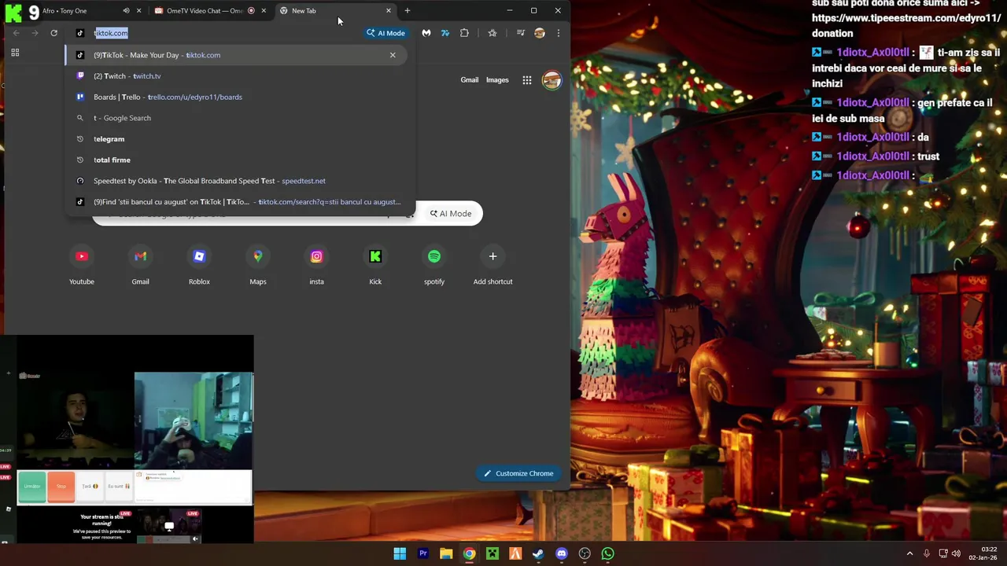Select Speedtest by Ookla suggestion
Viewport: 1007px width, 566px height.
click(236, 181)
